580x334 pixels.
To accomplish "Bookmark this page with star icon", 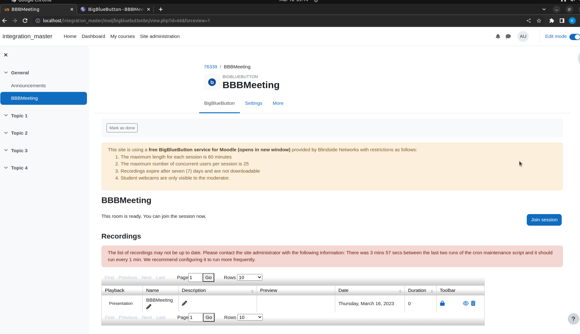I will point(539,21).
